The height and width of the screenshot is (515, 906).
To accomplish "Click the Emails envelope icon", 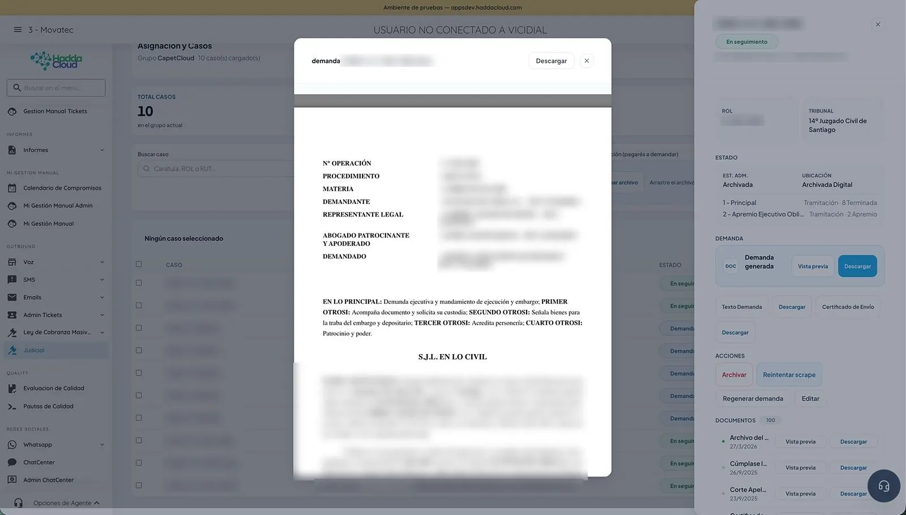I will (x=12, y=297).
